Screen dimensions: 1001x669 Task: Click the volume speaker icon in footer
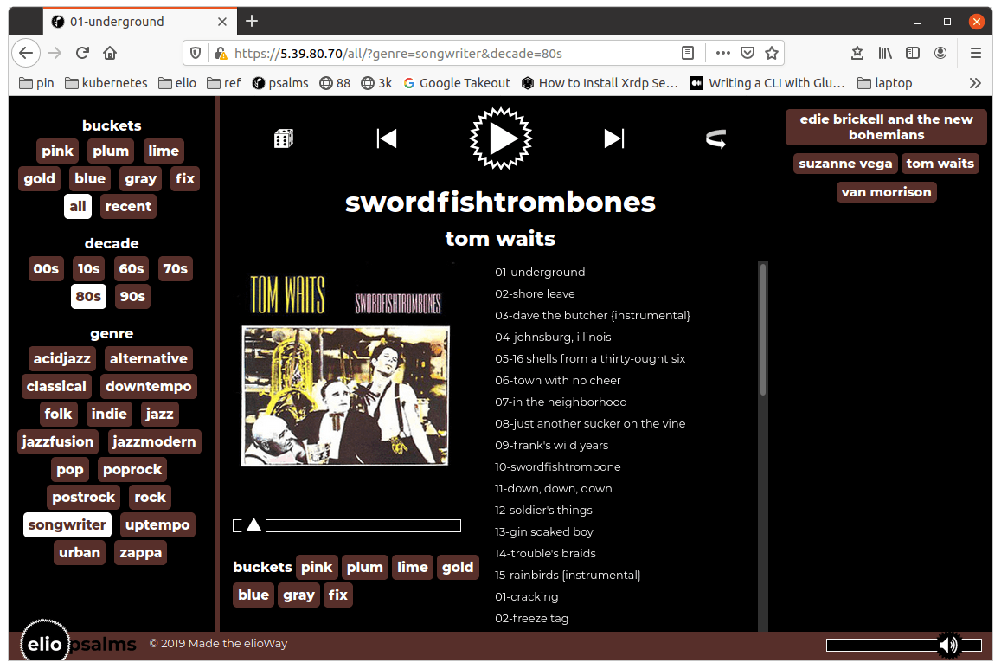(x=949, y=646)
